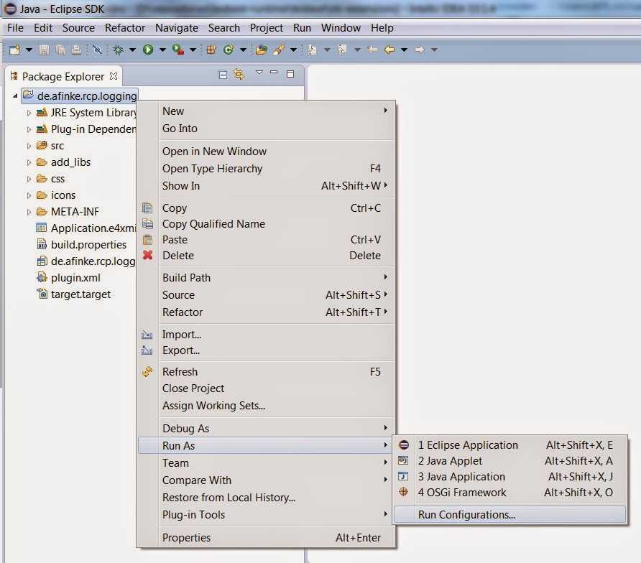Open the New wizard dropdown arrow

click(x=29, y=50)
